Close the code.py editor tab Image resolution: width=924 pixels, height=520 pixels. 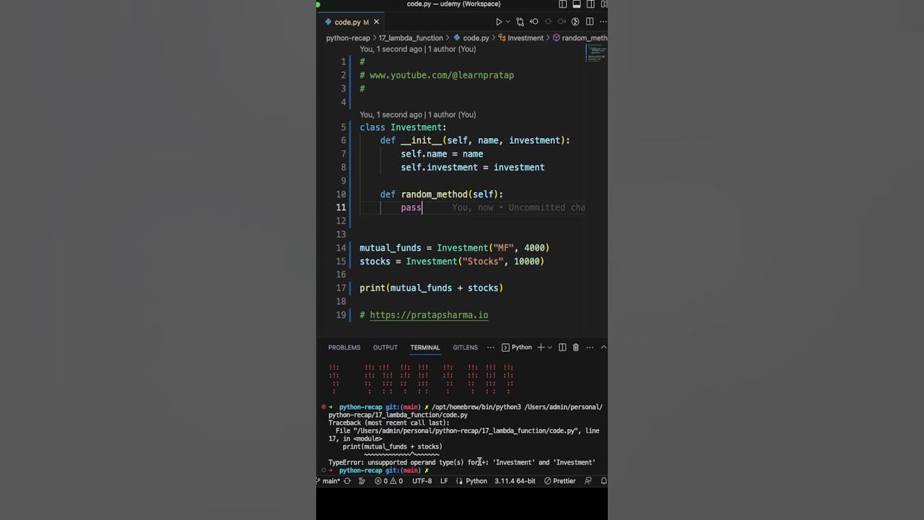click(376, 22)
